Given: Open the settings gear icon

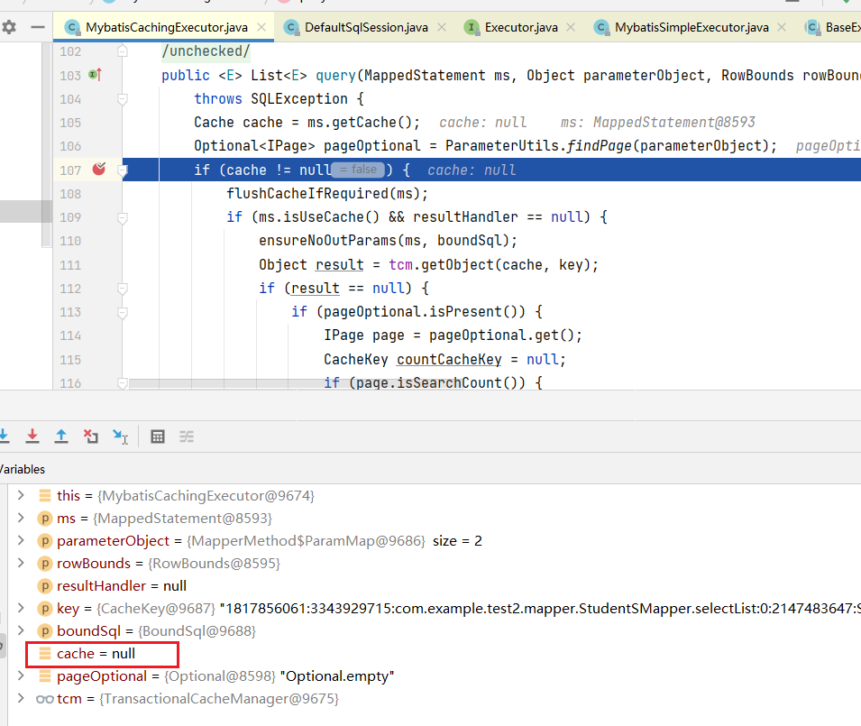Looking at the screenshot, I should 9,27.
